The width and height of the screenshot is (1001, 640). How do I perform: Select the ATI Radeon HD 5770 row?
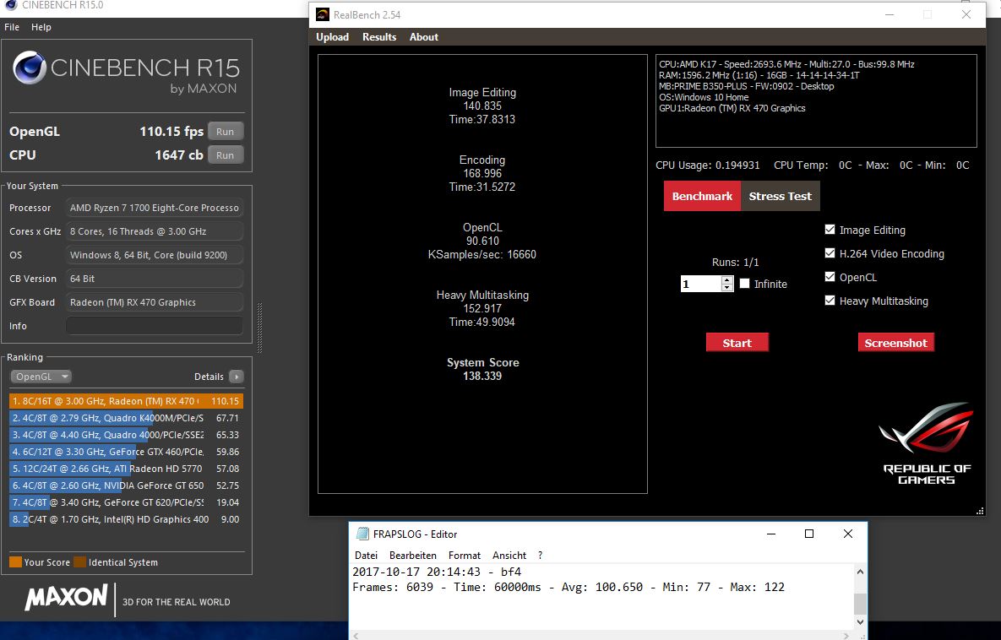click(127, 469)
